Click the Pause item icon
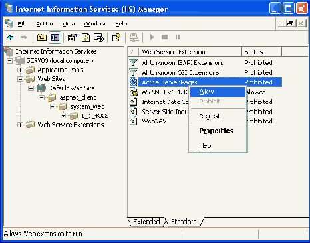Viewport: 310px width, 243px height. point(178,37)
